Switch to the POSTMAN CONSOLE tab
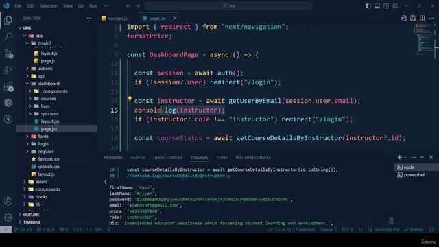Image resolution: width=439 pixels, height=247 pixels. coord(253,158)
